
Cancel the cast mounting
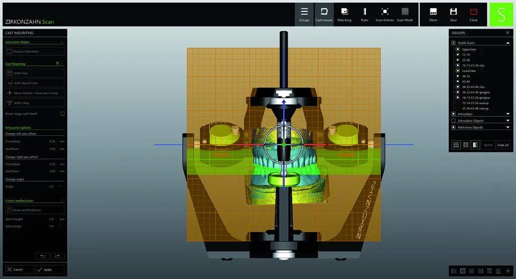[x=20, y=269]
